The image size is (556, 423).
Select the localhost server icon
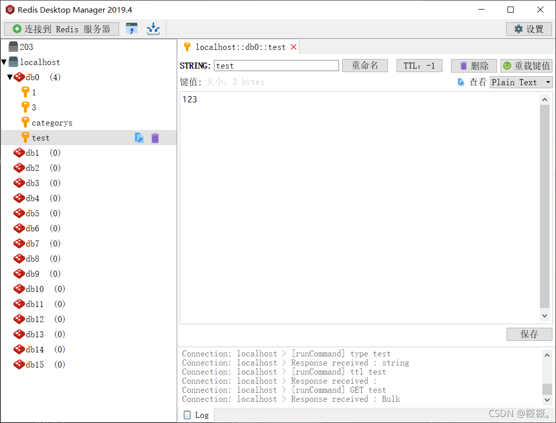click(14, 62)
